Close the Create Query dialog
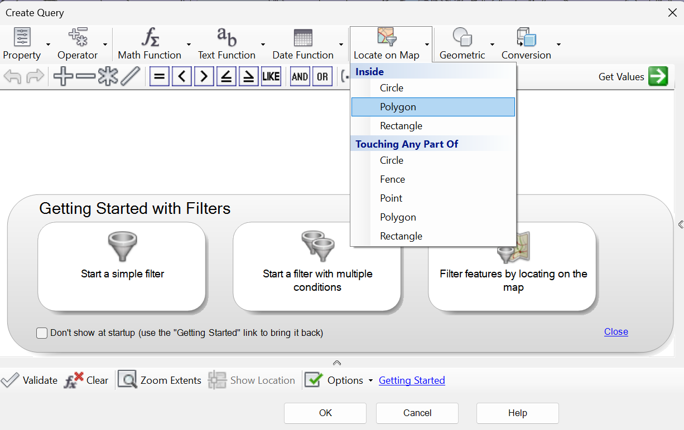The width and height of the screenshot is (684, 430). (x=672, y=13)
